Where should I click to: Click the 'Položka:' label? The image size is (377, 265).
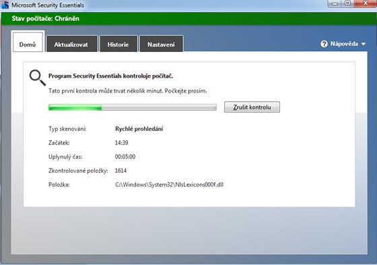click(59, 185)
